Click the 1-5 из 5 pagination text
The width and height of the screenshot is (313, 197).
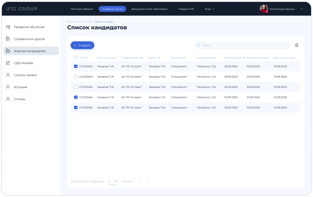pos(127,181)
